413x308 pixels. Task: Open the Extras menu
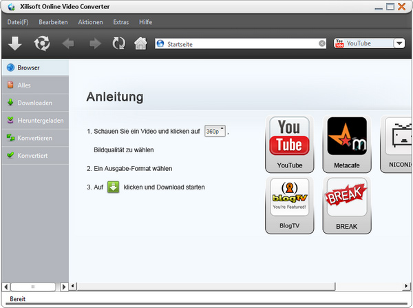point(121,22)
